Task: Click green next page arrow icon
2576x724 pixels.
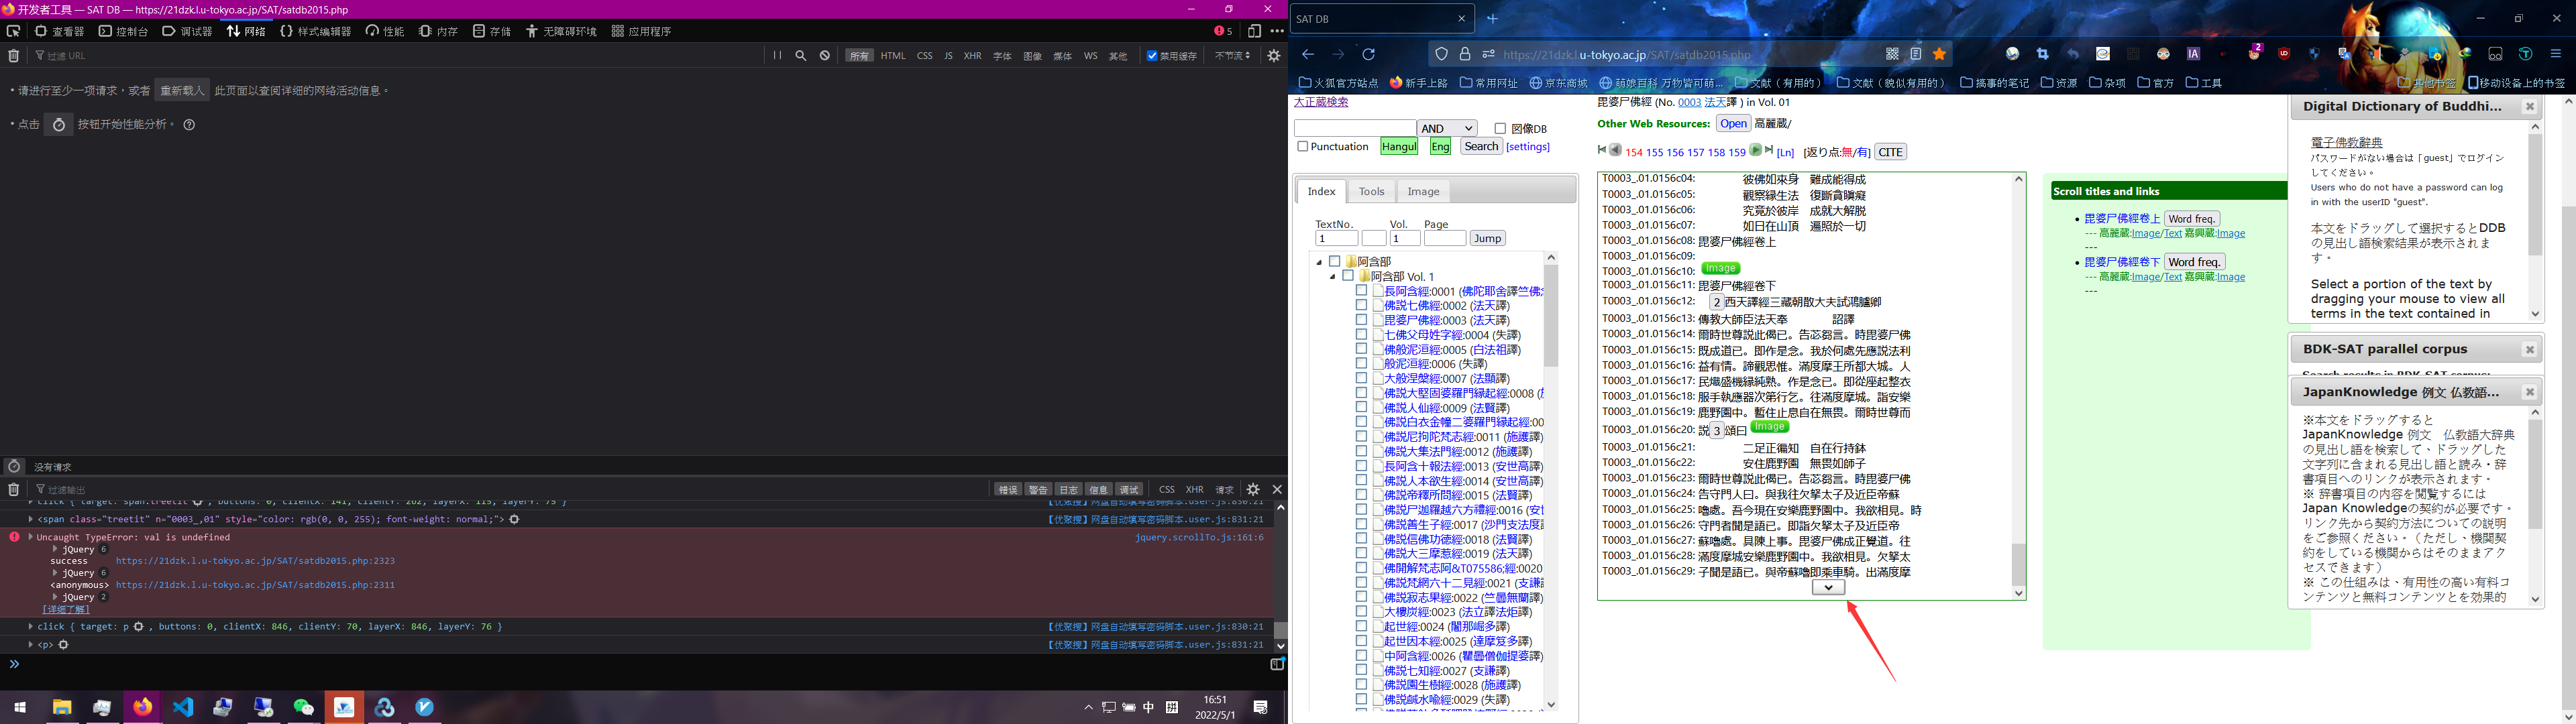Action: [1755, 151]
